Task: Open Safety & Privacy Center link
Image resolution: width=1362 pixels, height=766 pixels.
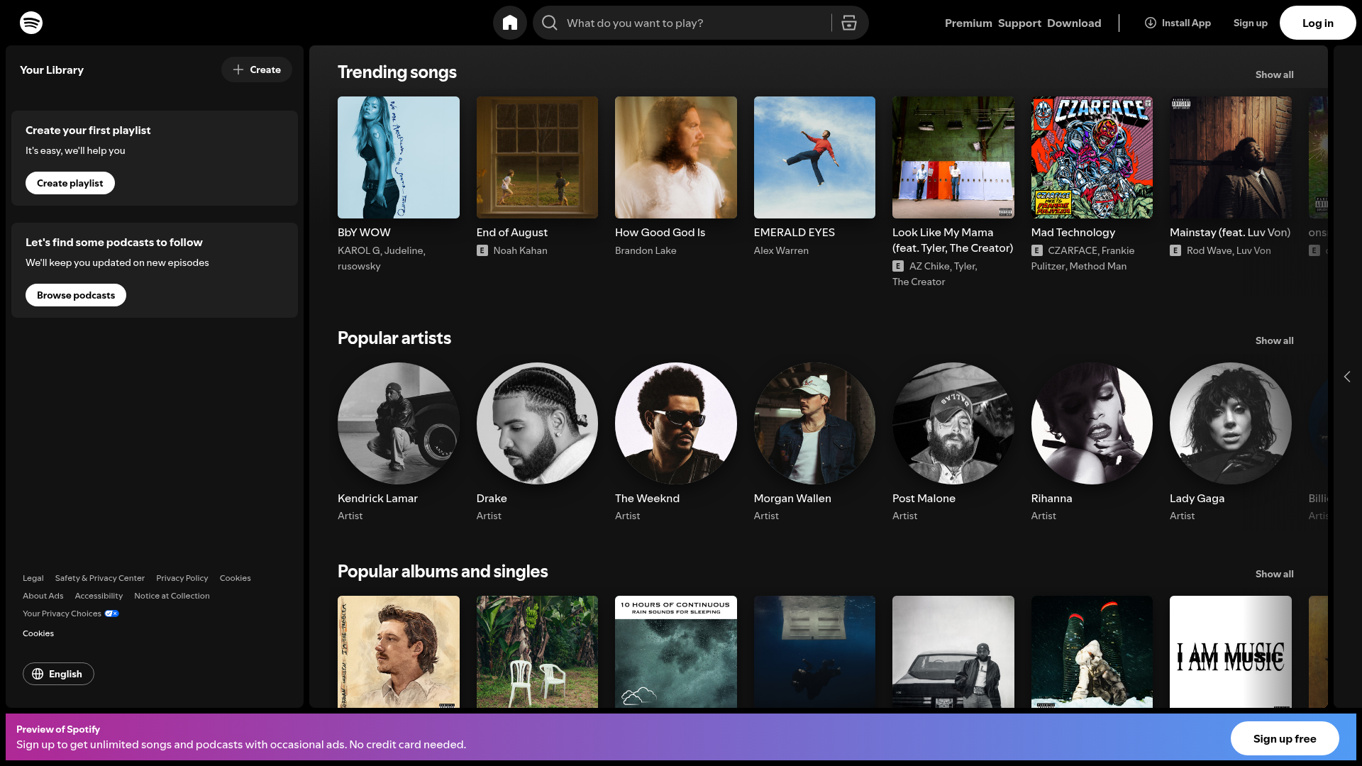Action: point(100,578)
